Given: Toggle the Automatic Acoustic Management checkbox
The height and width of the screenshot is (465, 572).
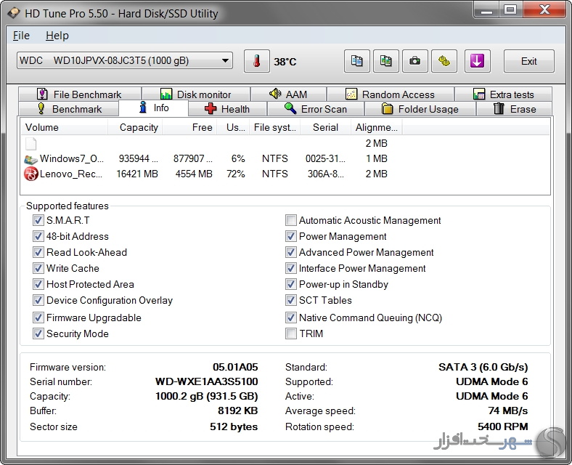Looking at the screenshot, I should 291,220.
